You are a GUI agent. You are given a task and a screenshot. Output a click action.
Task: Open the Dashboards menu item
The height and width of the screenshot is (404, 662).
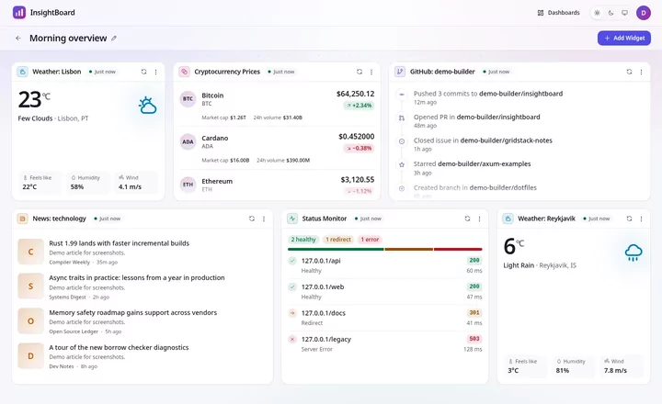tap(558, 13)
